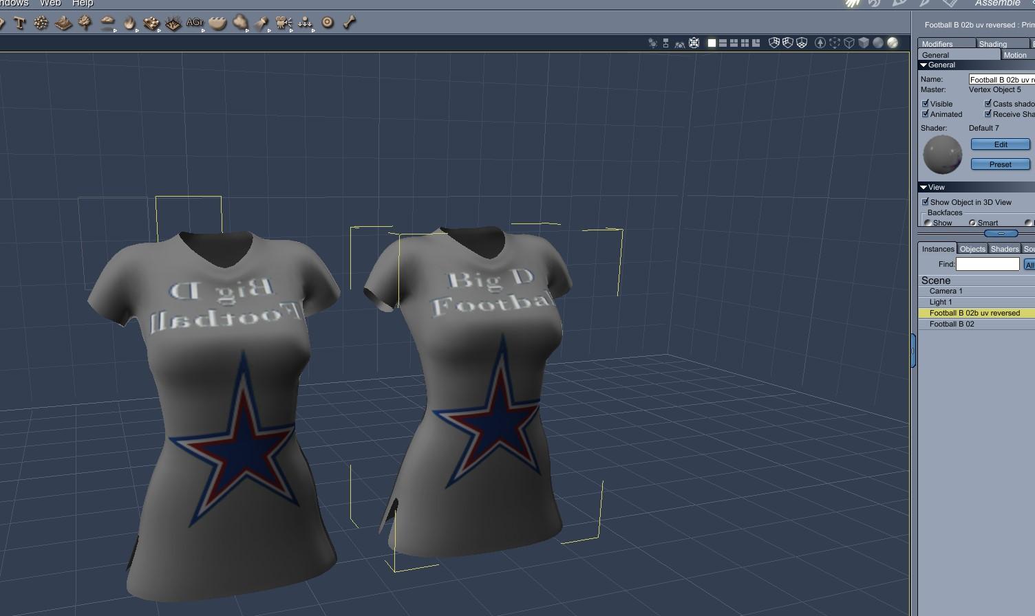The width and height of the screenshot is (1035, 616).
Task: Click the shader preview sphere
Action: 942,155
